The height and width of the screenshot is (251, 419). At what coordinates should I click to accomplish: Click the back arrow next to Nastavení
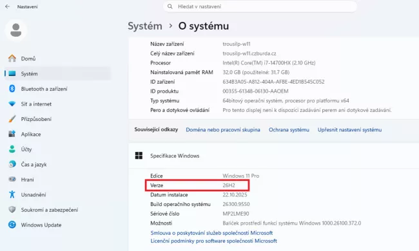click(7, 6)
